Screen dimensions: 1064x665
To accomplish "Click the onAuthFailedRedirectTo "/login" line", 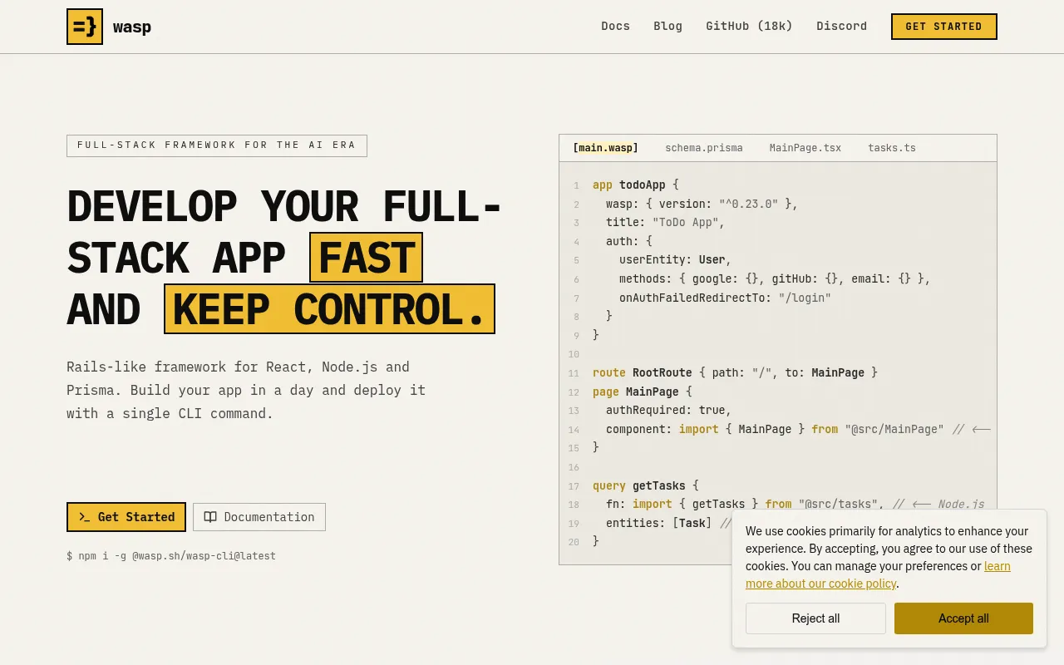I will point(725,298).
